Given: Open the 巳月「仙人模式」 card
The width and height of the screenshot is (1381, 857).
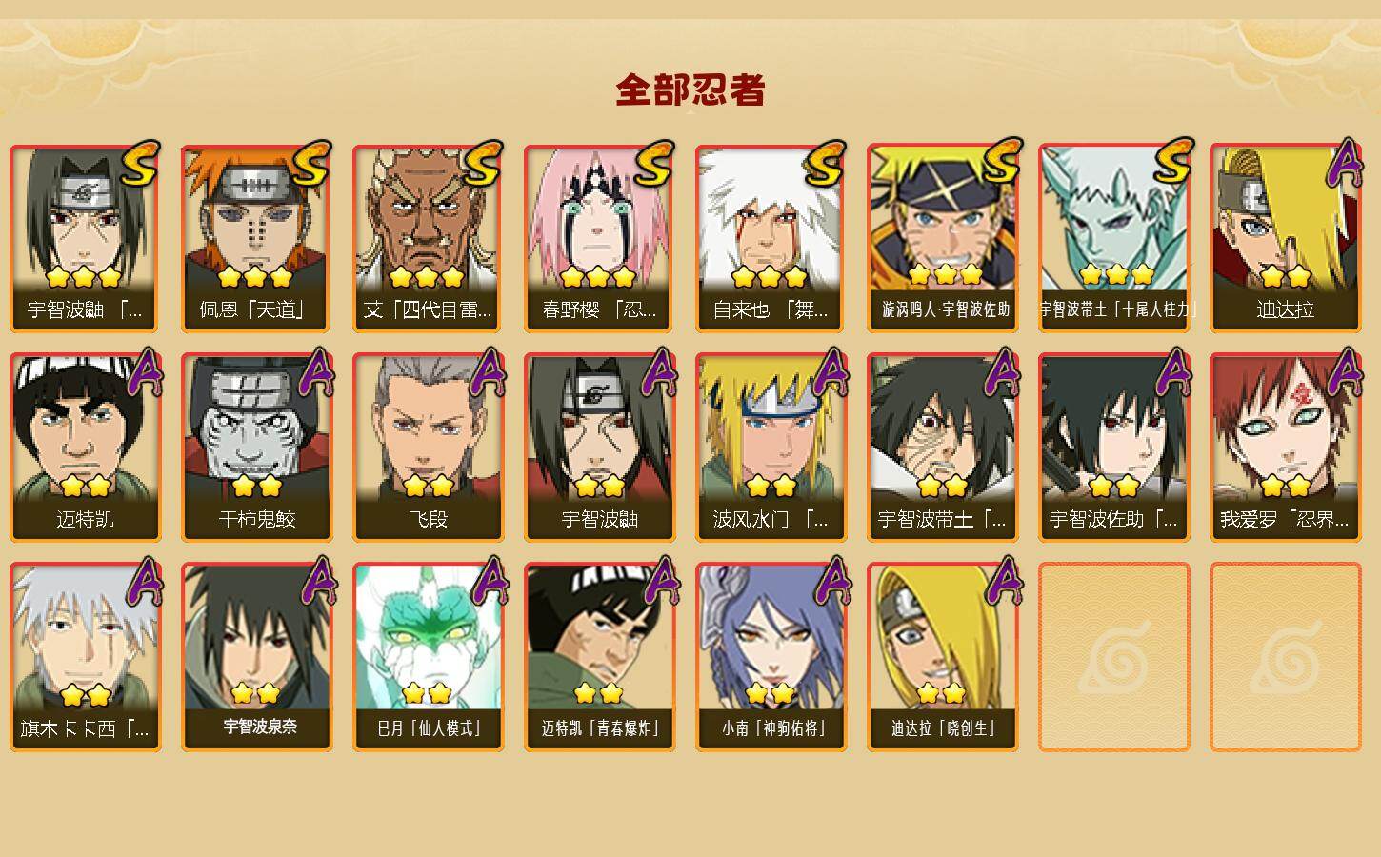Looking at the screenshot, I should pyautogui.click(x=428, y=657).
